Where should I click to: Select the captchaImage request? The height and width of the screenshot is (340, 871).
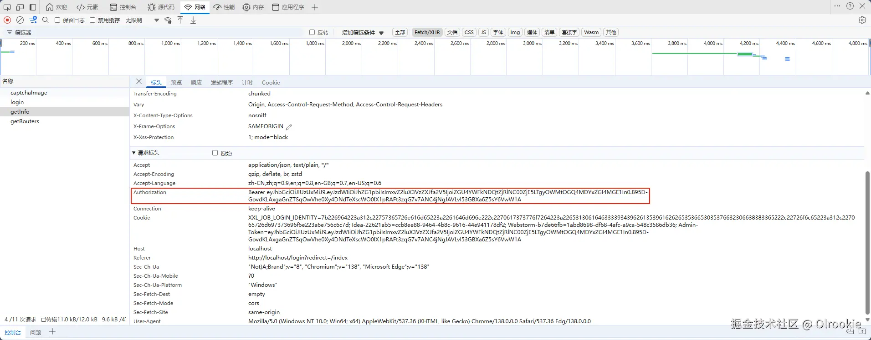point(65,93)
